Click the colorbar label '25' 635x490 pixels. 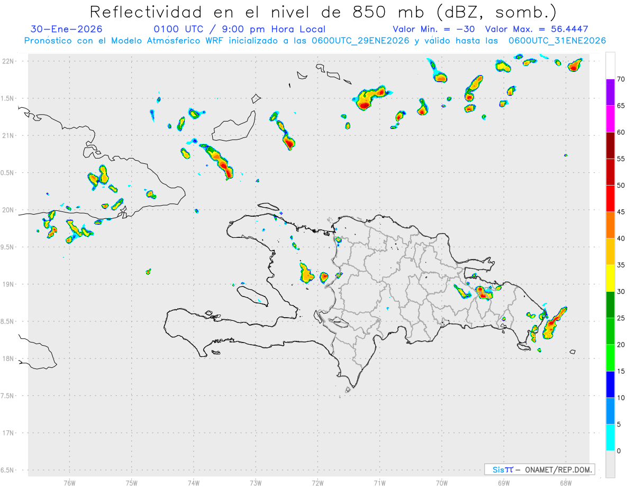click(621, 318)
